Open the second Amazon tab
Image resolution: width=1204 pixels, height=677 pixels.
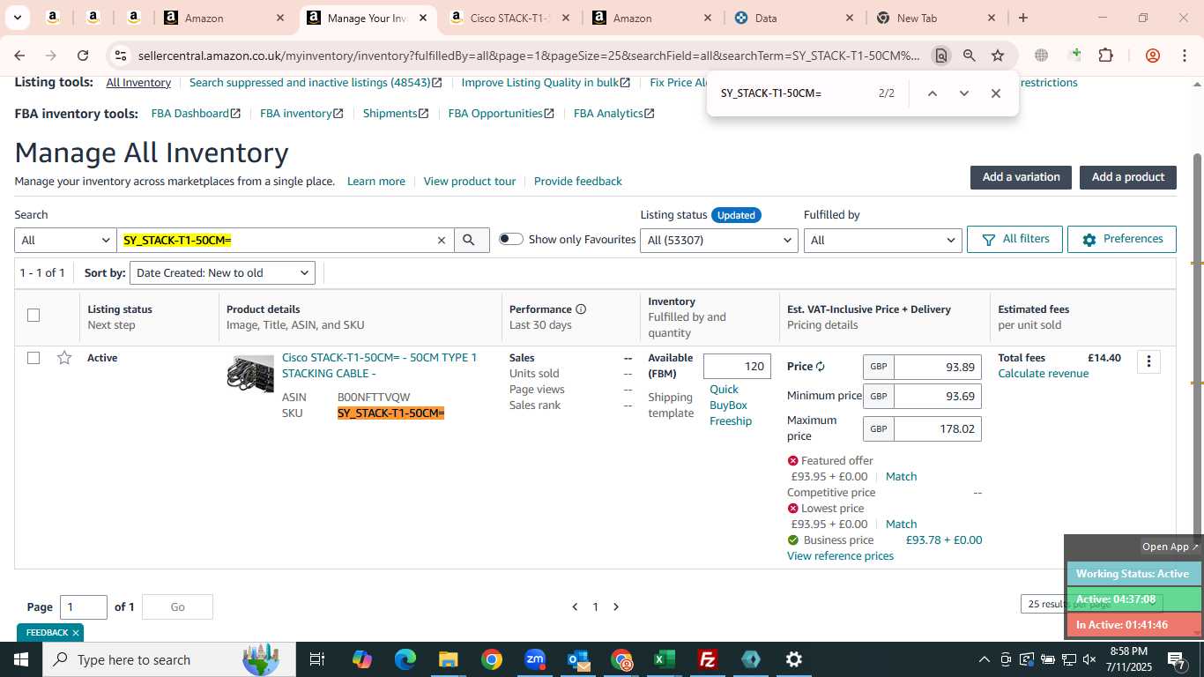click(652, 18)
